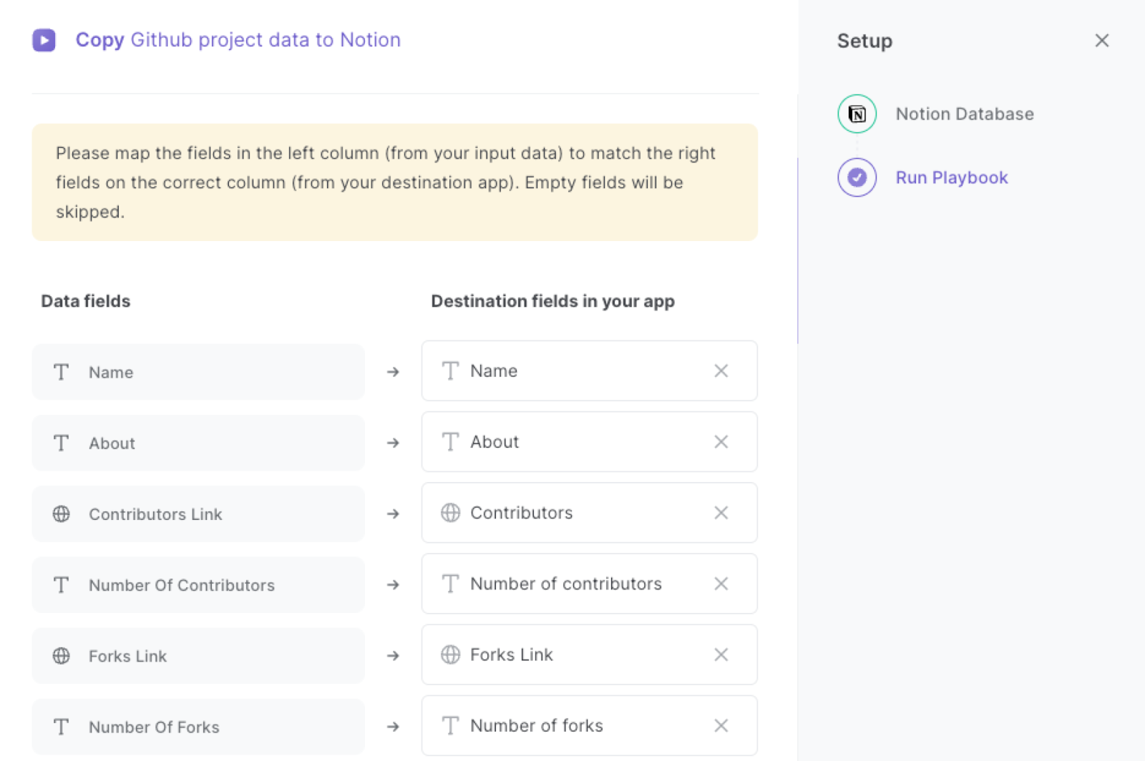Screen dimensions: 1145x761
Task: Select the Notion Database setup step
Action: pyautogui.click(x=965, y=113)
